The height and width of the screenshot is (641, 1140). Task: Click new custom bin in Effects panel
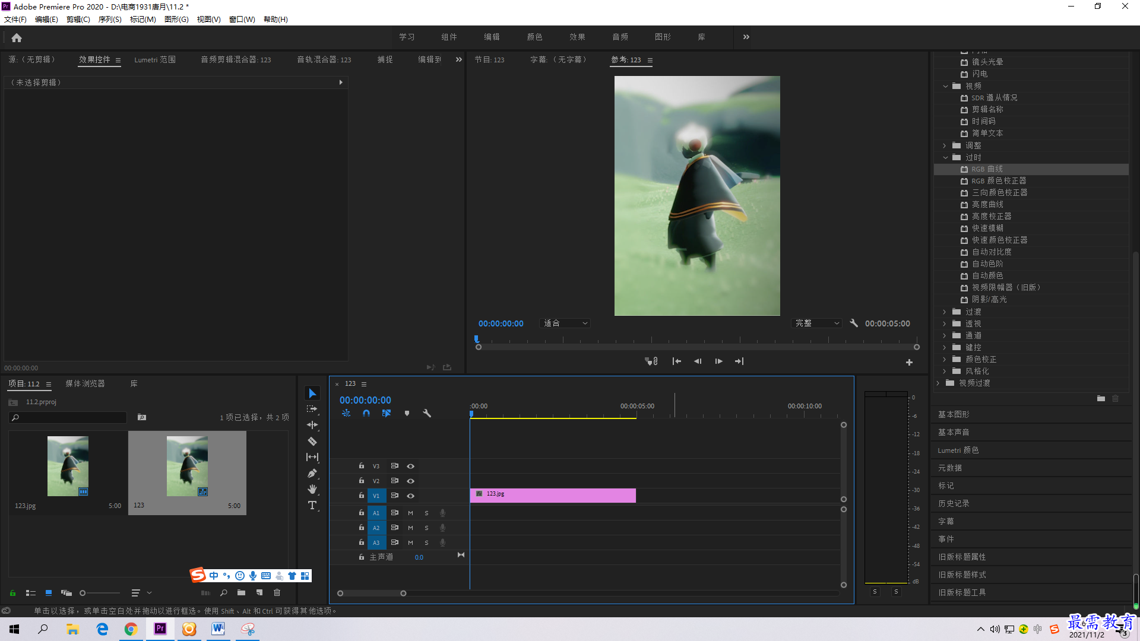pyautogui.click(x=1101, y=398)
